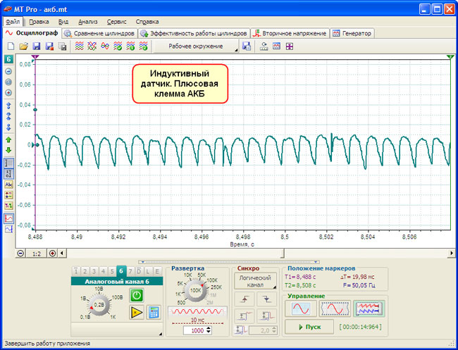Image resolution: width=458 pixels, height=350 pixels.
Task: Click the Open folder icon
Action: click(23, 46)
